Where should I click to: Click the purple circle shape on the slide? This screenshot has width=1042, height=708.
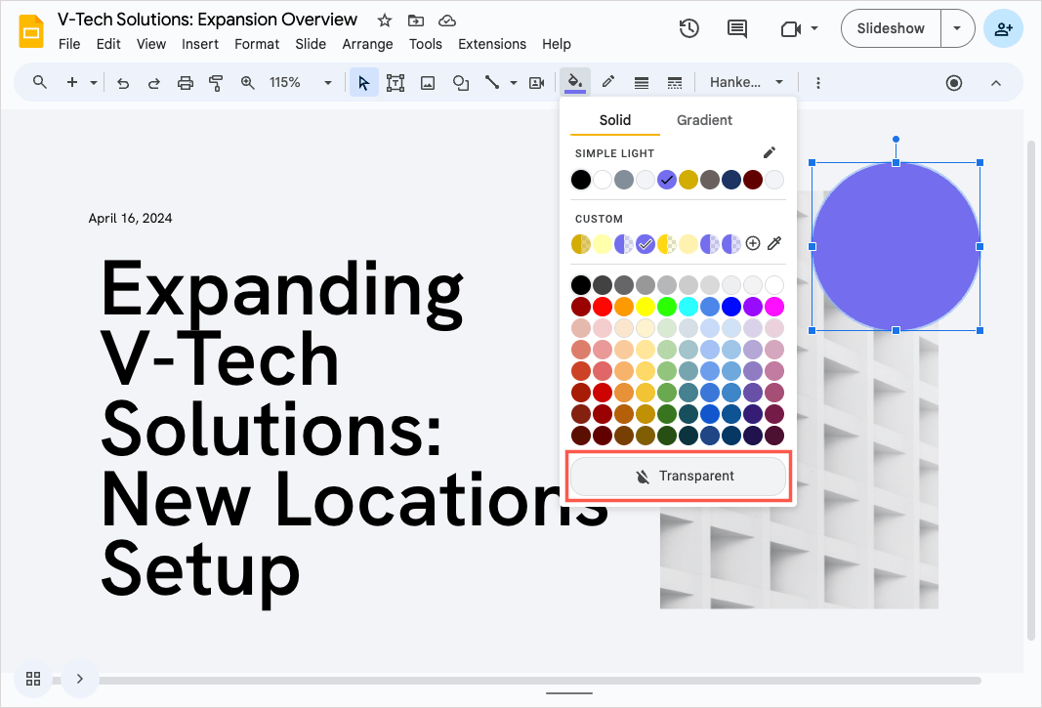[896, 246]
